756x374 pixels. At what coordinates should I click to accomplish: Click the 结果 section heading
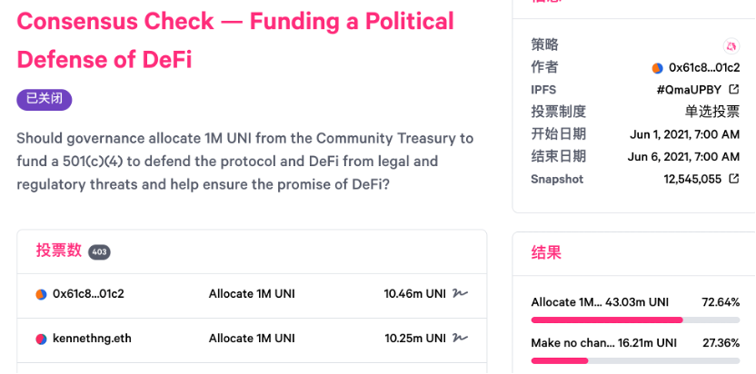[x=548, y=253]
